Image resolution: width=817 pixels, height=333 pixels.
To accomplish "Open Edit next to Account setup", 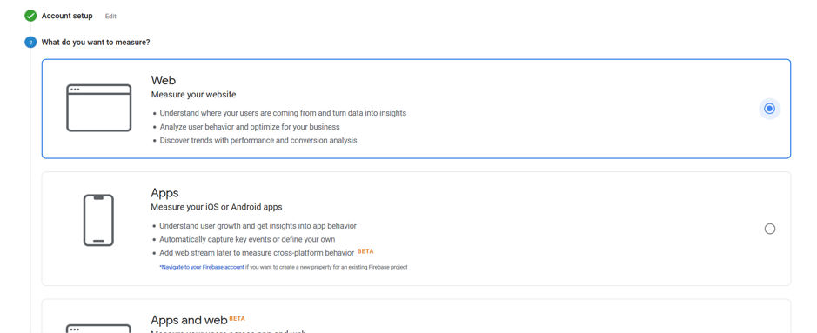I will [110, 17].
